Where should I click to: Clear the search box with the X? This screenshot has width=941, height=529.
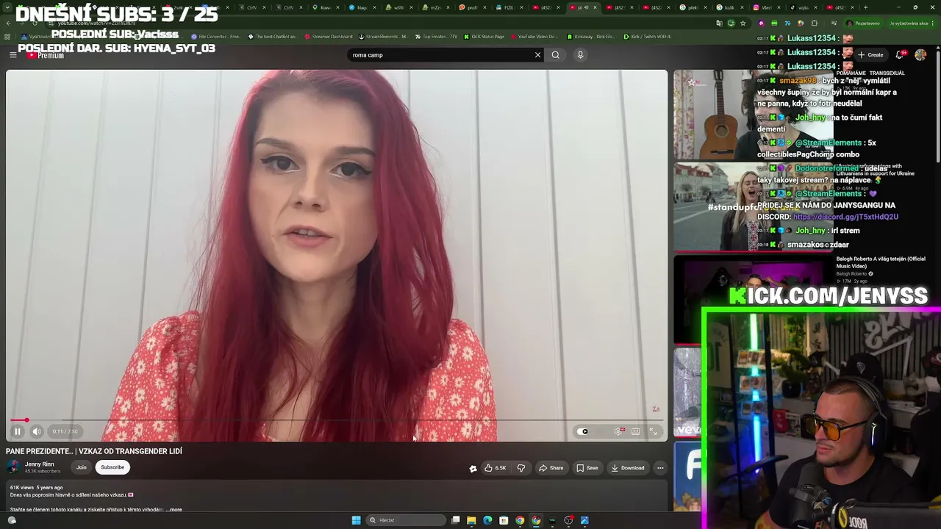point(537,55)
